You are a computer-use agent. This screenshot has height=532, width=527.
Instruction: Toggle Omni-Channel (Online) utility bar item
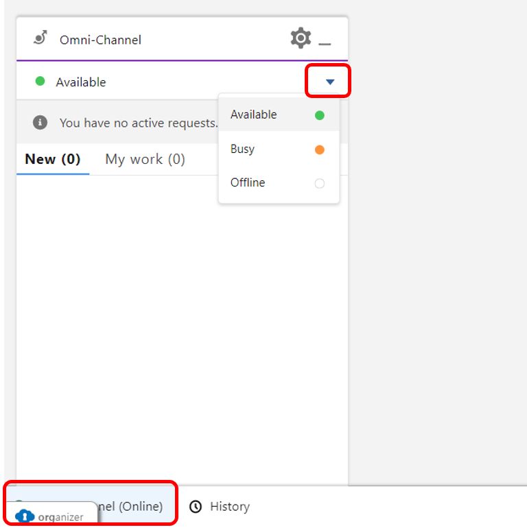(x=130, y=506)
